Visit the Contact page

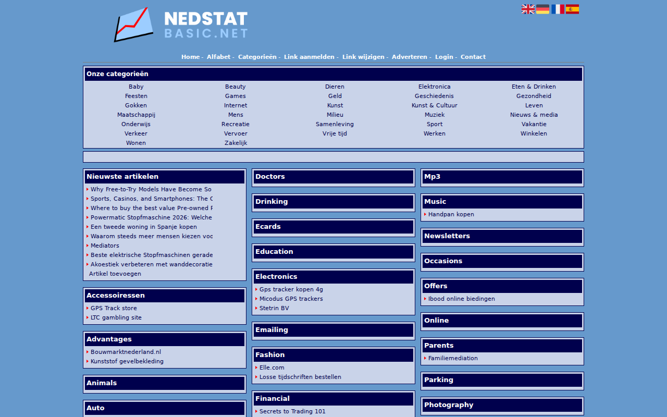[x=473, y=57]
